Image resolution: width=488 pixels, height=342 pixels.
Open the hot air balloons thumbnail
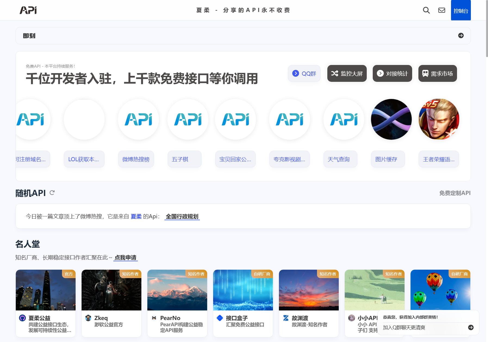[x=440, y=290]
